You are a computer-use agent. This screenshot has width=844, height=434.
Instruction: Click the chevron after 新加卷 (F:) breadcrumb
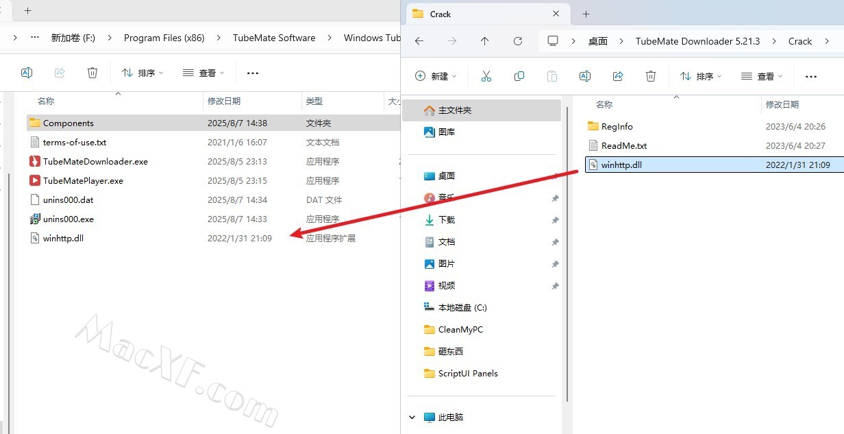(x=110, y=38)
